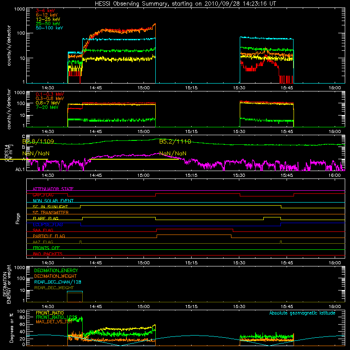The width and height of the screenshot is (350, 350).
Task: Click the FRONTS_OFF flag label
Action: pos(46,248)
